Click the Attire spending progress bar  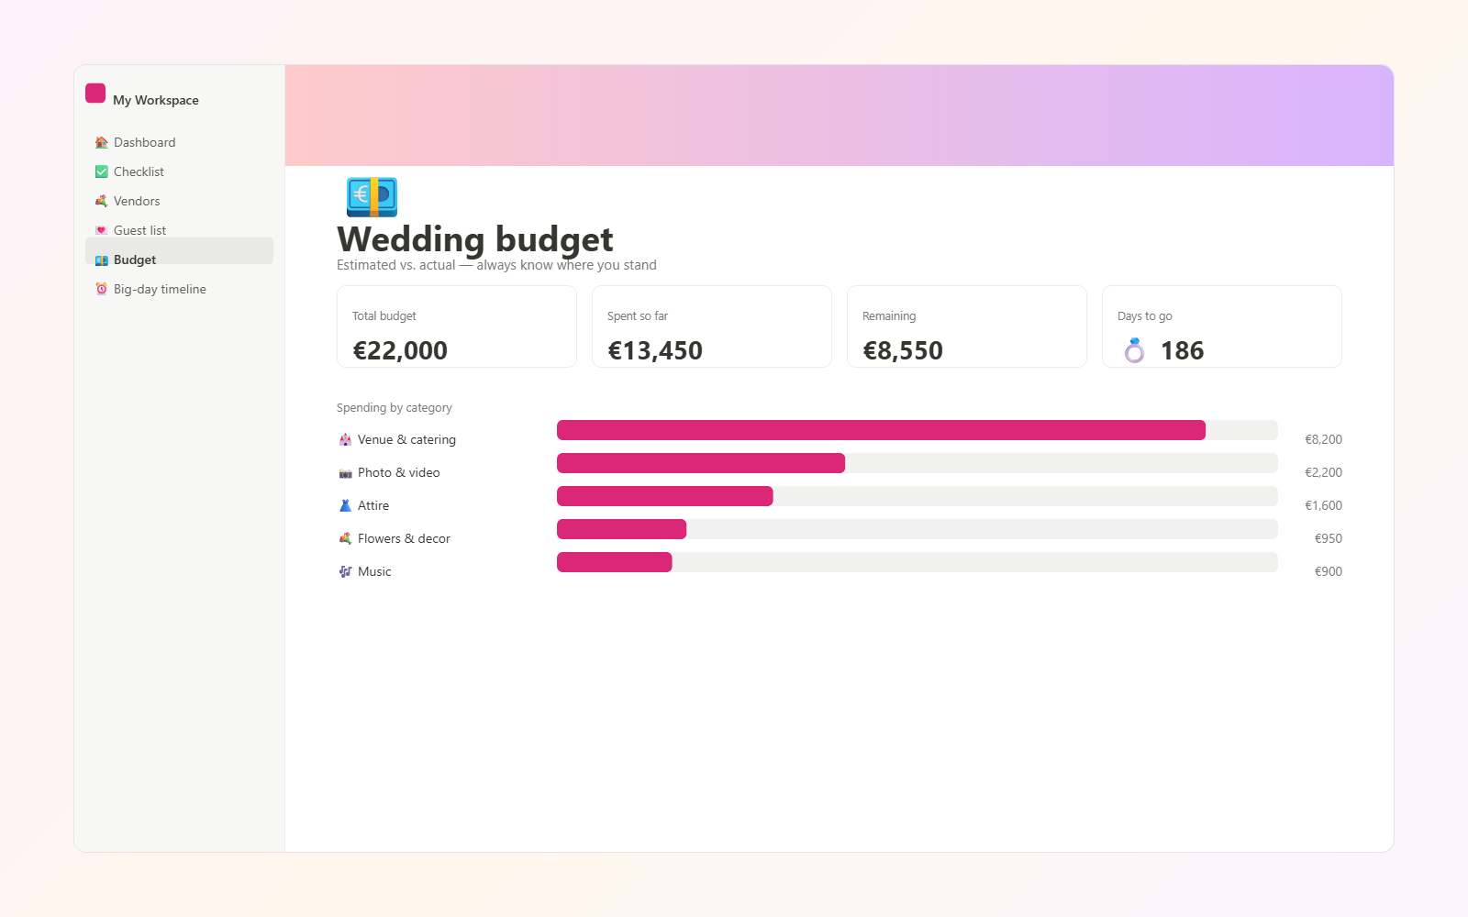click(x=917, y=496)
